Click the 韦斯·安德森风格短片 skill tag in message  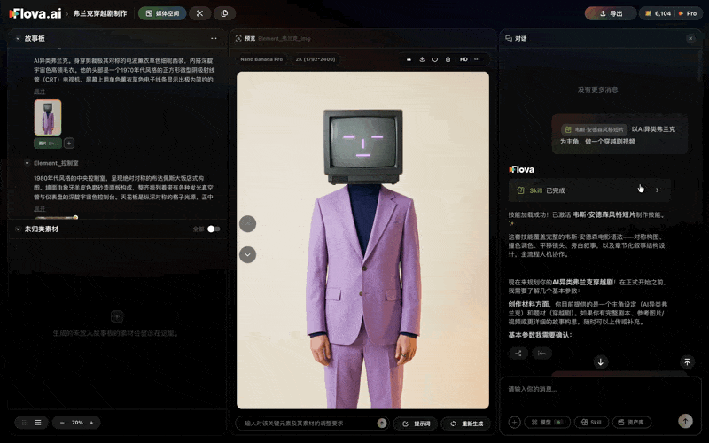(594, 129)
